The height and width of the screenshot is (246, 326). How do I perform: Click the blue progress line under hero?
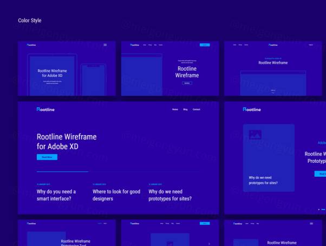coord(62,171)
